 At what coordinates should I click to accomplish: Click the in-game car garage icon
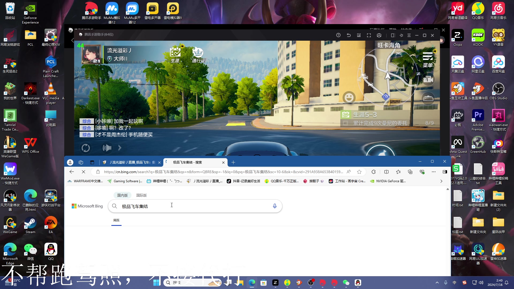(x=428, y=98)
